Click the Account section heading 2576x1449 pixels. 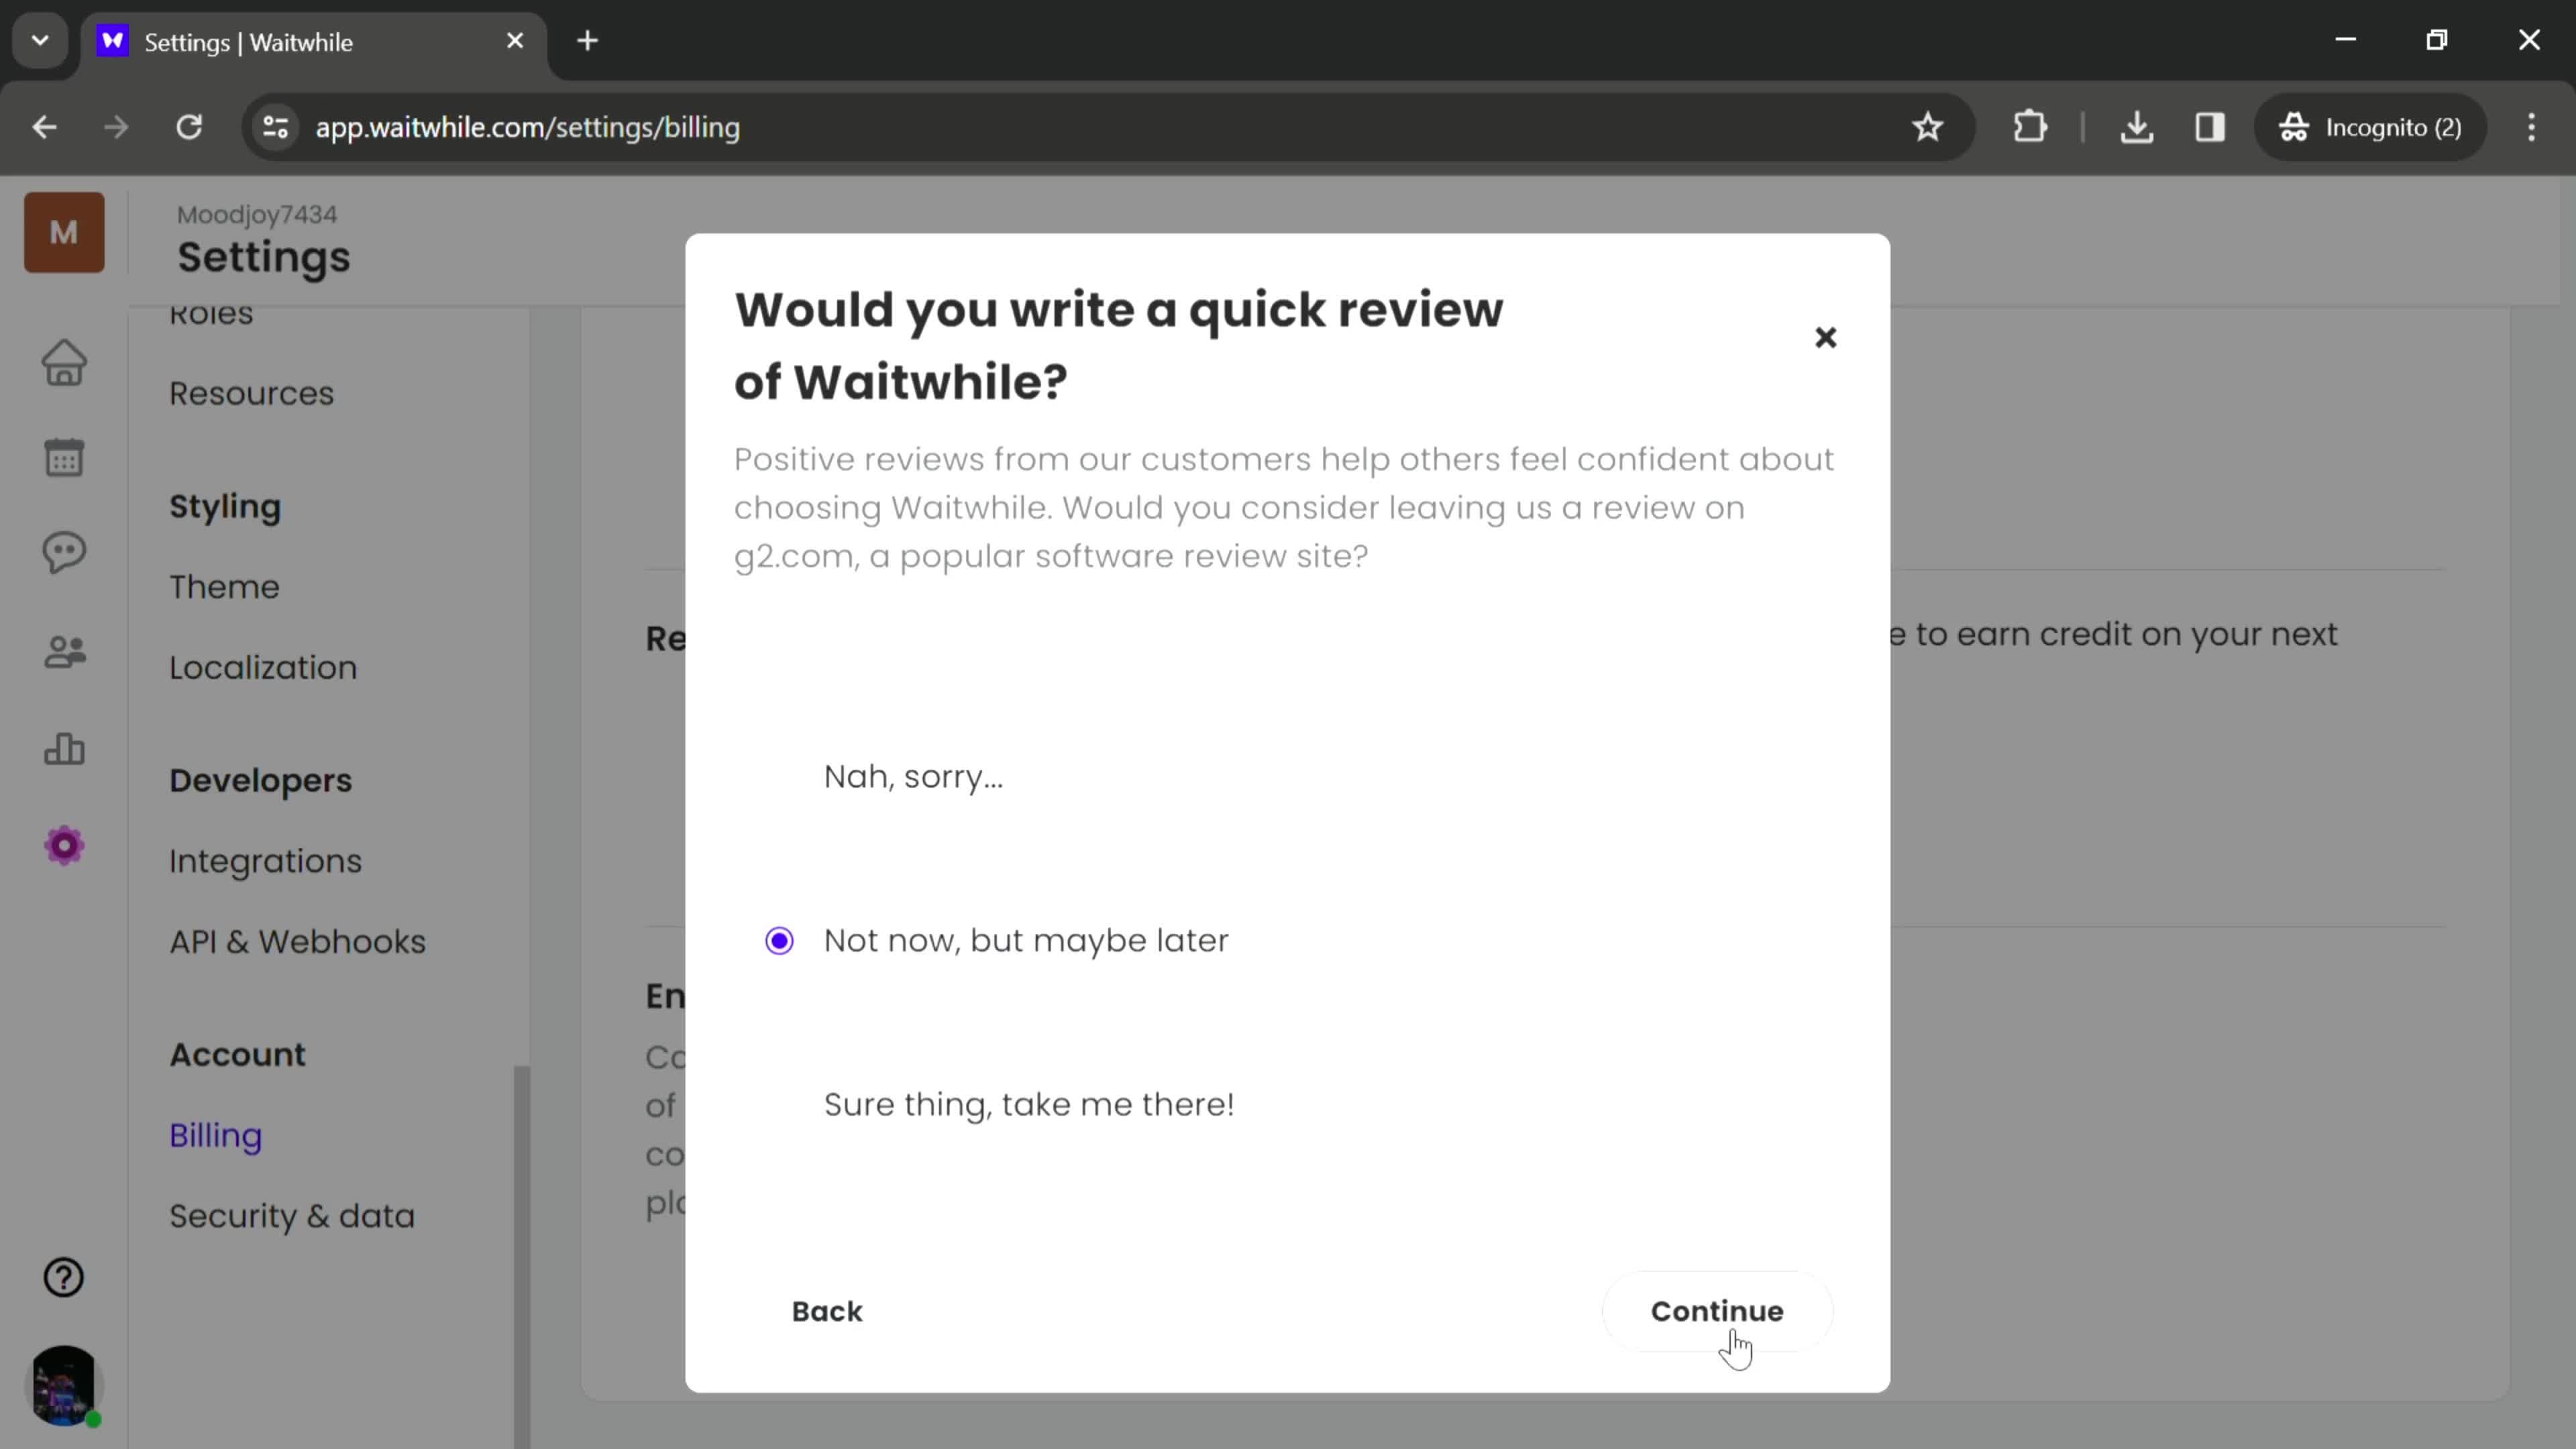point(237,1055)
